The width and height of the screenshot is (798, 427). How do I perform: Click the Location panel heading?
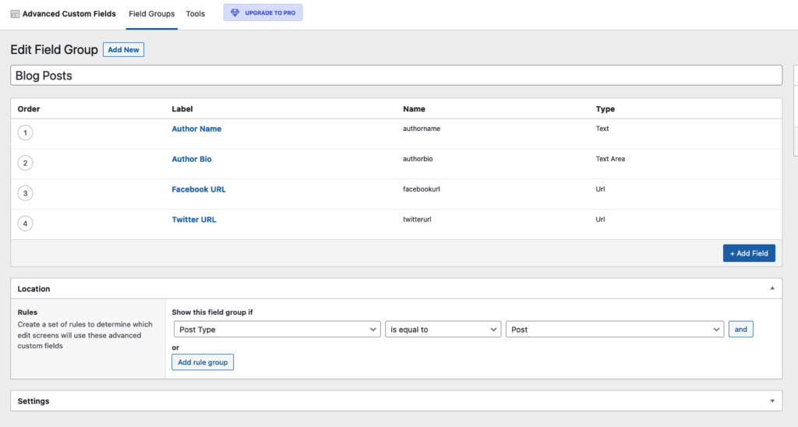click(34, 288)
